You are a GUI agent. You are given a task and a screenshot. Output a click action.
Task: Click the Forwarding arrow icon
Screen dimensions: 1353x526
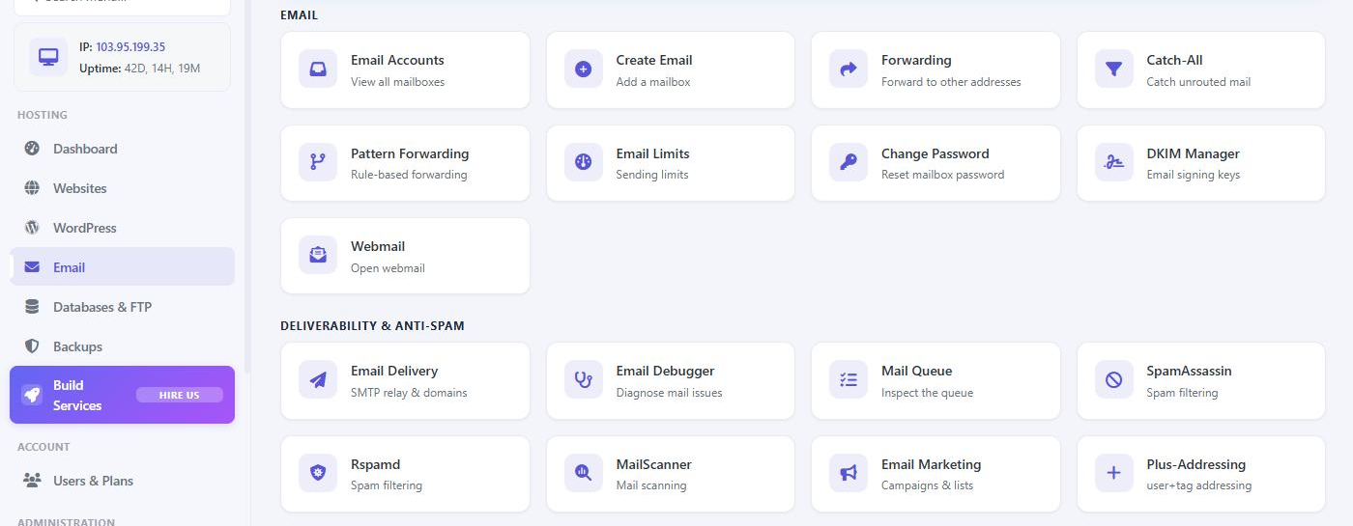849,69
